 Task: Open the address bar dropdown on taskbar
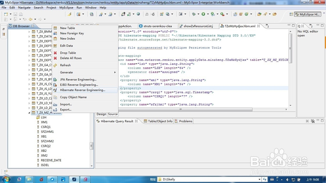pos(259,179)
